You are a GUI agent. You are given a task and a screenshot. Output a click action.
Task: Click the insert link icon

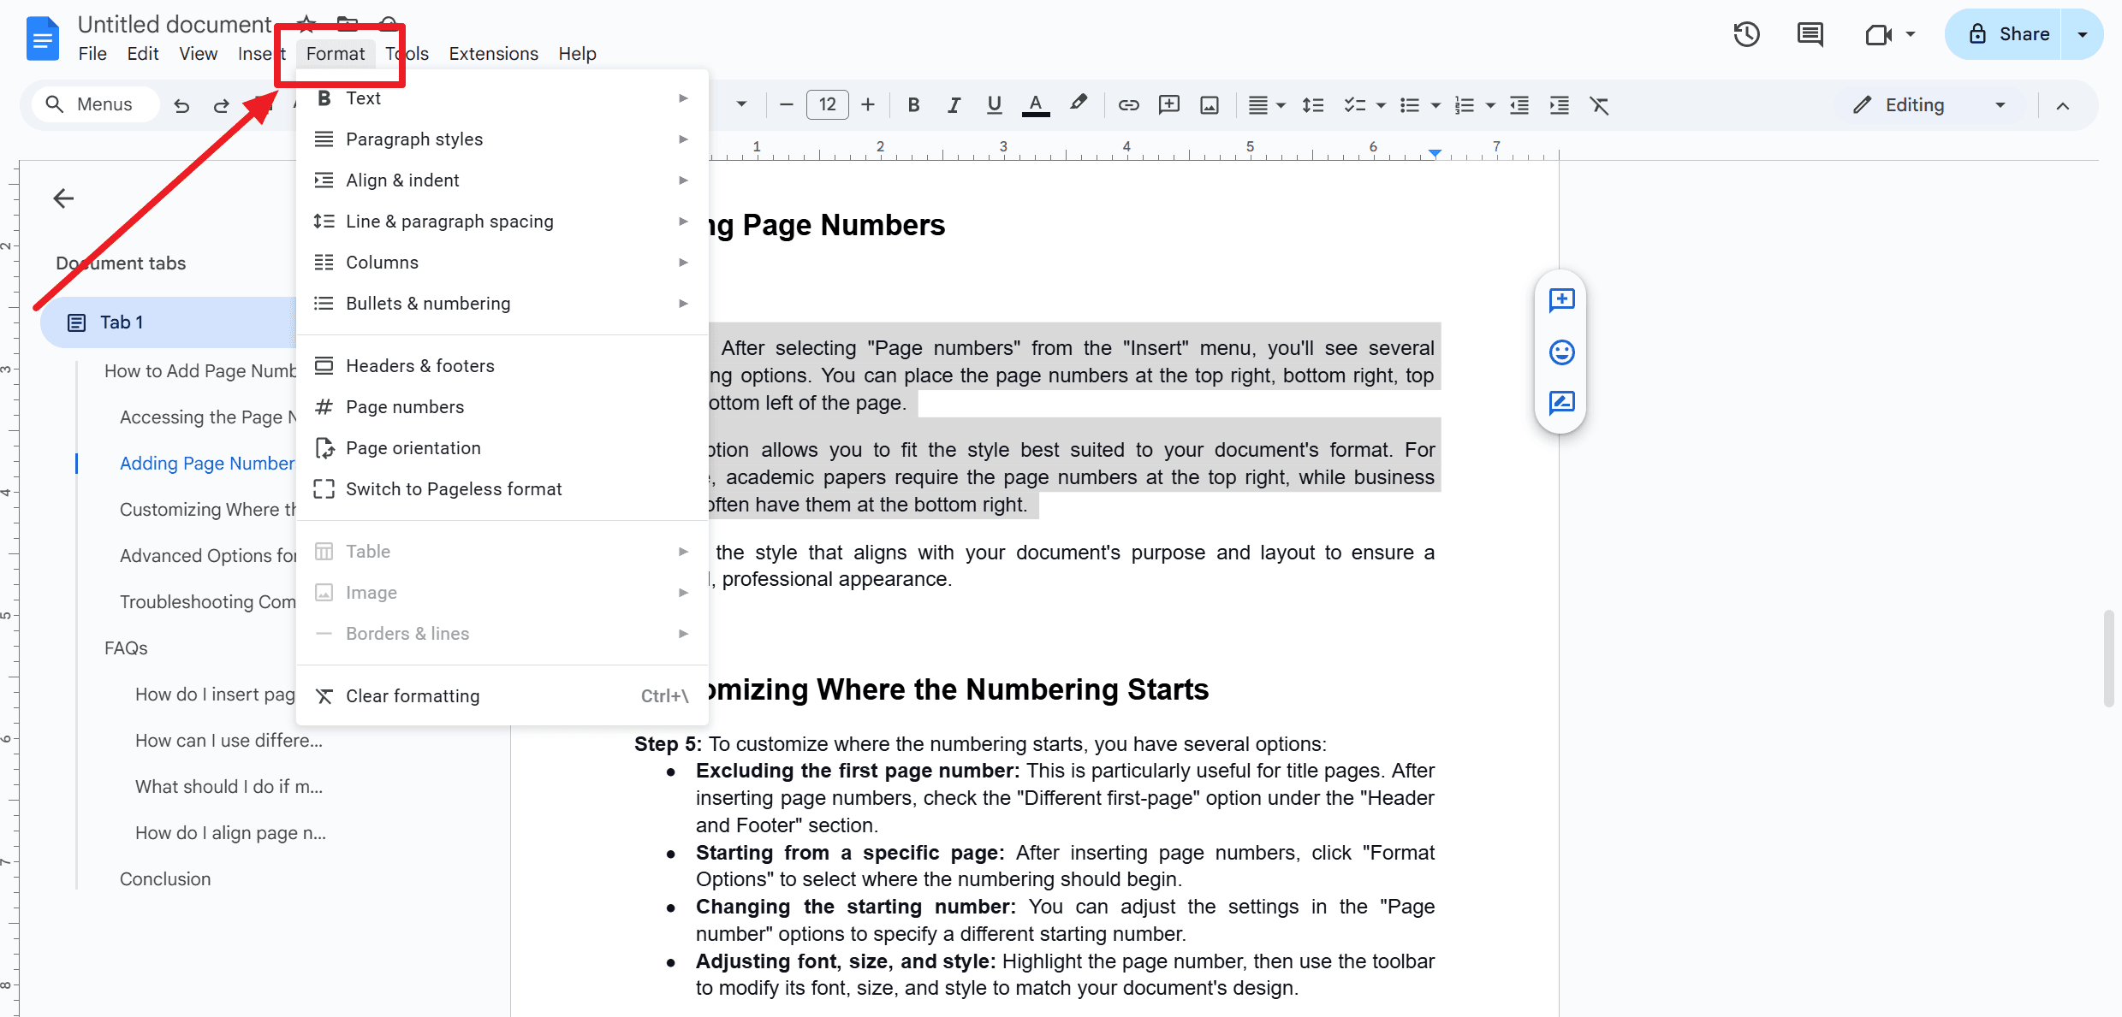(1127, 104)
